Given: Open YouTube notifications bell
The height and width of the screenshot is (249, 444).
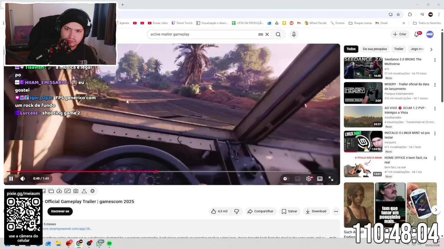Looking at the screenshot, I should tap(417, 34).
